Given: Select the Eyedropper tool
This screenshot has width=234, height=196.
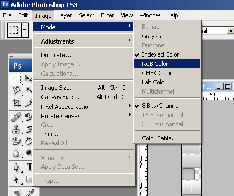Looking at the screenshot, I should pyautogui.click(x=30, y=192).
